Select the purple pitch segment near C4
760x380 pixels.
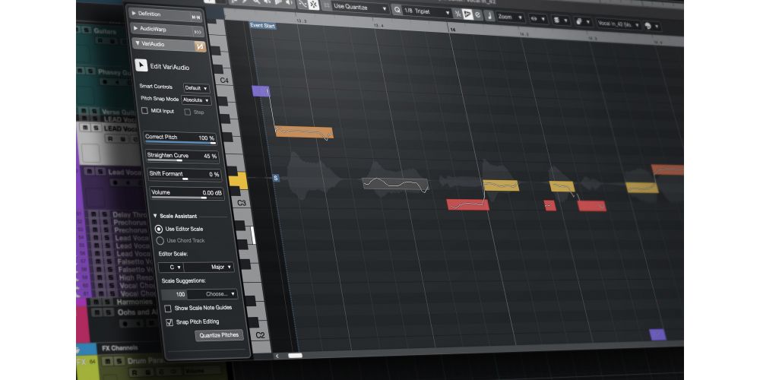tap(260, 91)
